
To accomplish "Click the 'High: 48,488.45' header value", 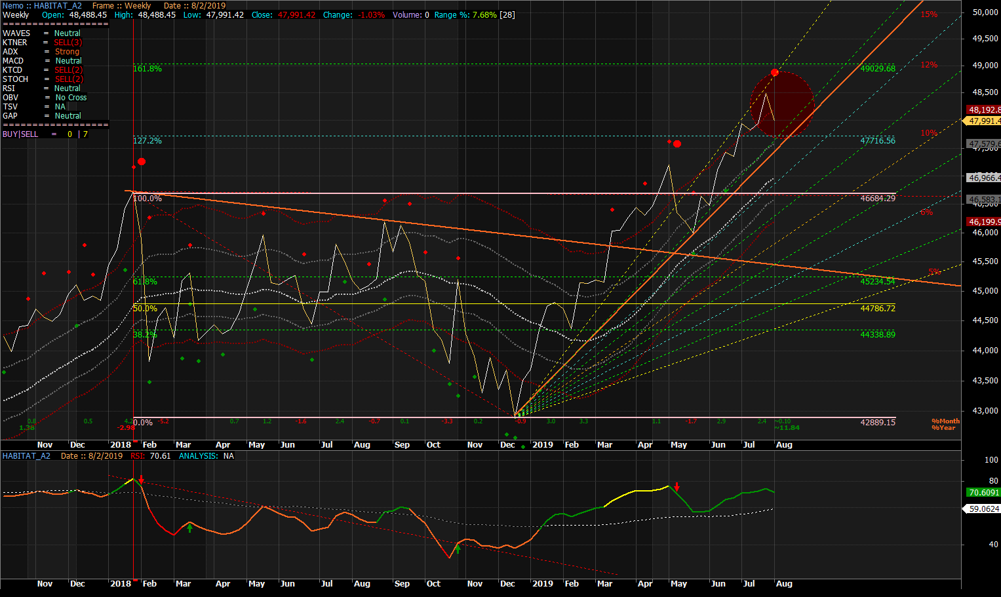I will [x=145, y=14].
